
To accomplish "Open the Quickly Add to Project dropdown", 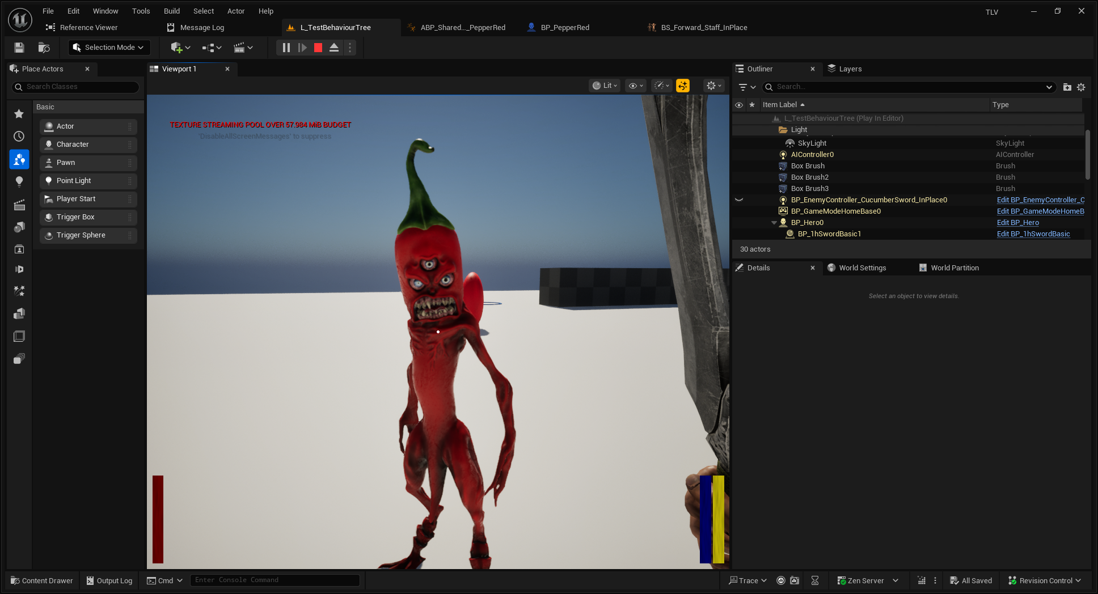I will [x=180, y=48].
